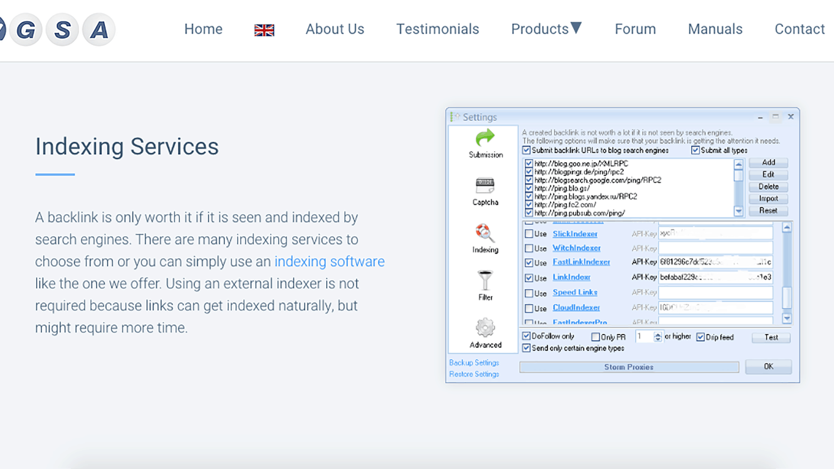Viewport: 834px width, 469px height.
Task: Click the Delete button
Action: click(768, 187)
